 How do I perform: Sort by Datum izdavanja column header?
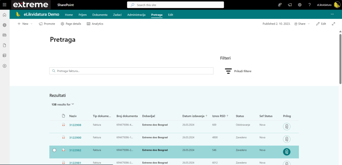[x=194, y=116]
